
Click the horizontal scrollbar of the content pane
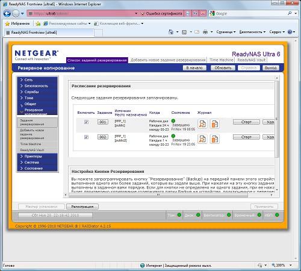coord(158,195)
